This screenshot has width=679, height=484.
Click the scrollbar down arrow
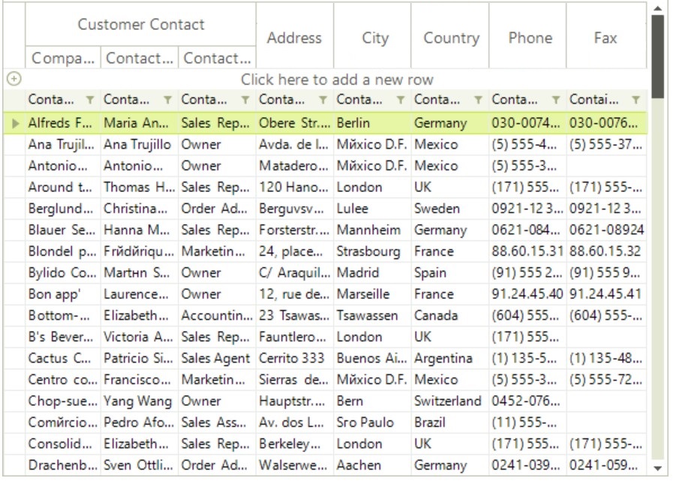point(658,468)
